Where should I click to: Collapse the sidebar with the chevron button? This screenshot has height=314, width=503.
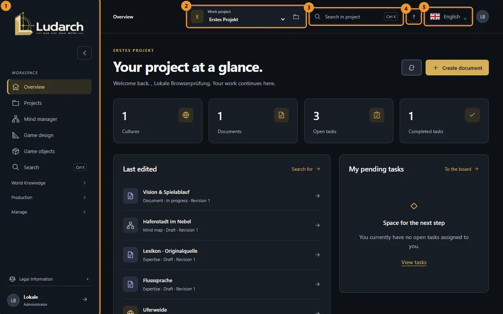click(84, 53)
